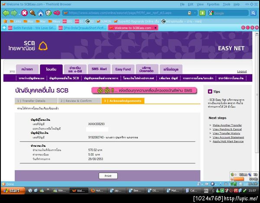Screen dimensions: 260x203
Task: Expand the hidden system tray icons
Action: pos(213,191)
